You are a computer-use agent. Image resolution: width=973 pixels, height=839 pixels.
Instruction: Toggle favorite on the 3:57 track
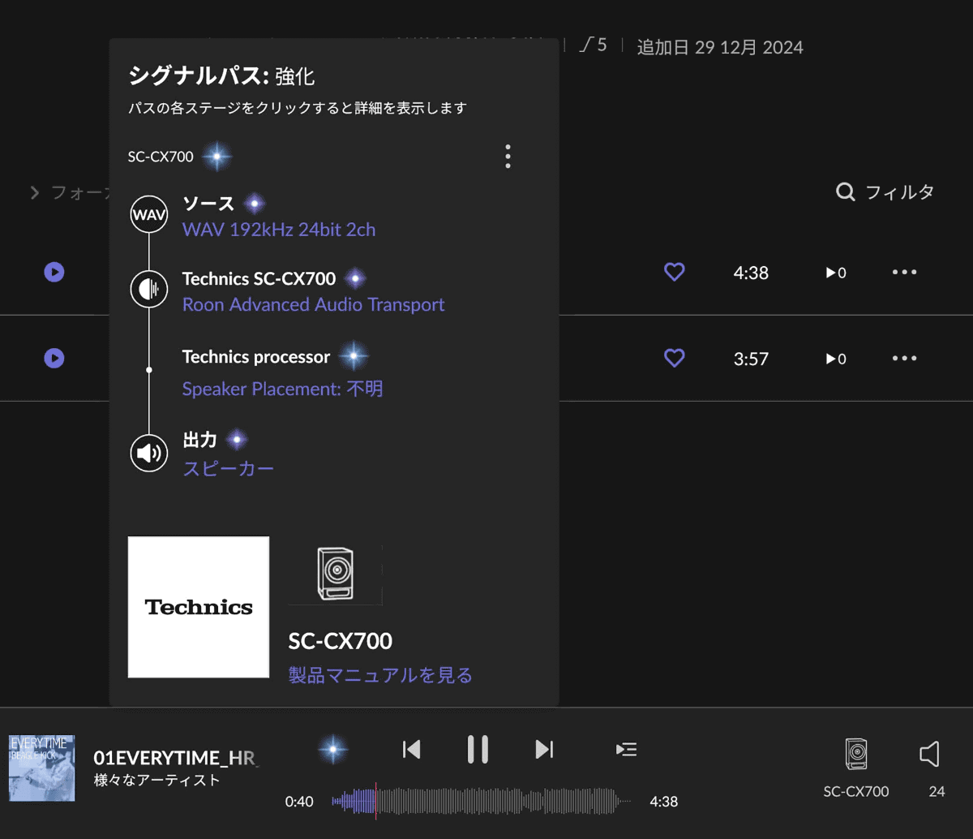pyautogui.click(x=674, y=358)
